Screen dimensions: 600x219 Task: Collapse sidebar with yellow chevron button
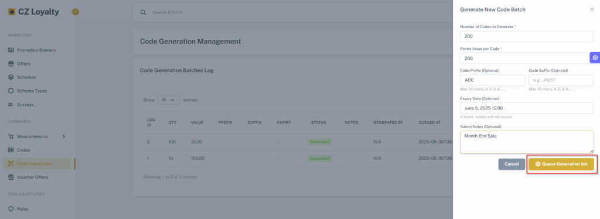click(76, 12)
